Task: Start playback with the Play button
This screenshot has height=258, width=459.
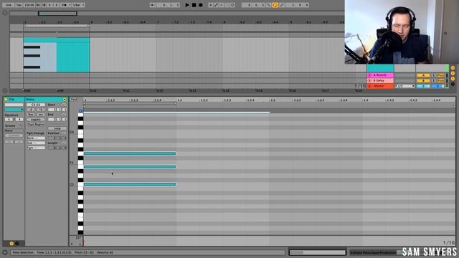Action: [187, 5]
